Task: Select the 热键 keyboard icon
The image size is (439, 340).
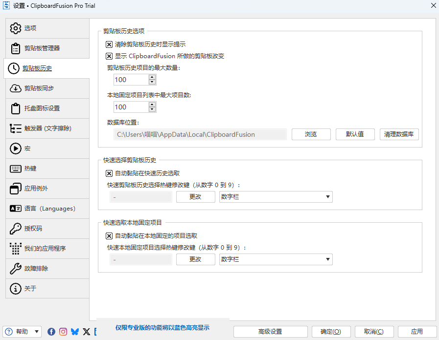Action: click(x=16, y=169)
